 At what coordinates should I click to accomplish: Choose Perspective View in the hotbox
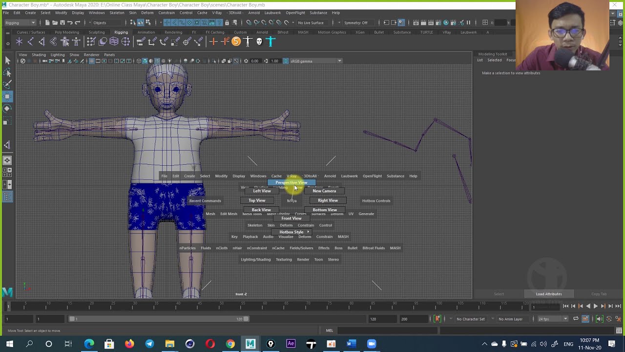[292, 182]
